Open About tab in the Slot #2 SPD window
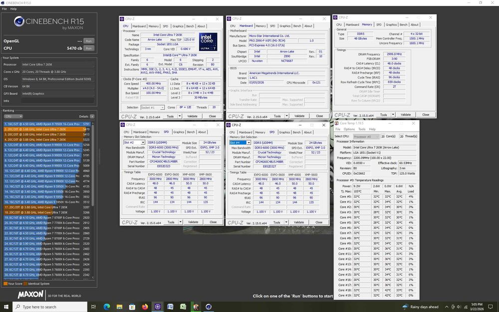The width and height of the screenshot is (499, 312). pos(202,132)
